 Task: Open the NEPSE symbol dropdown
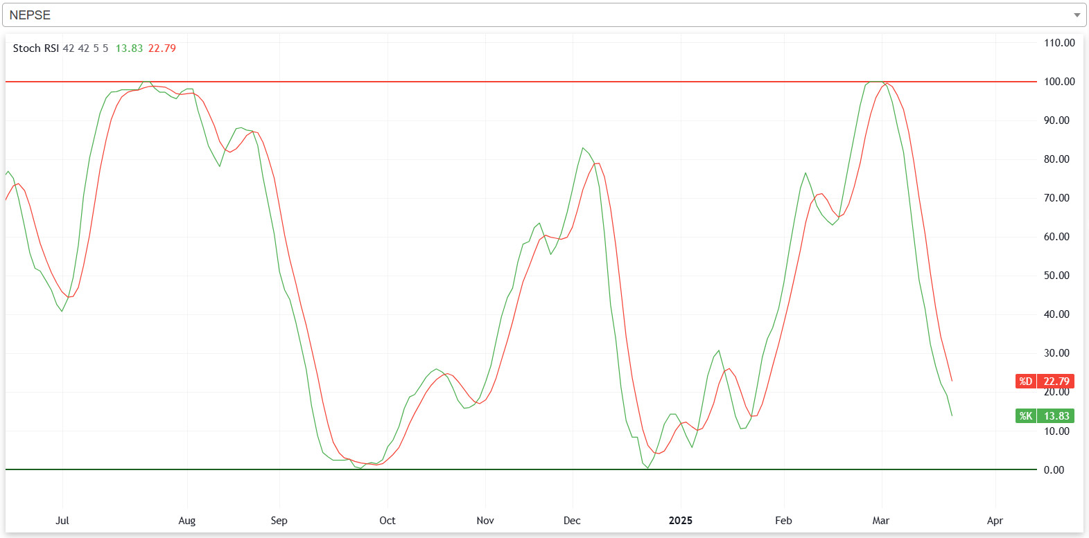click(x=541, y=15)
